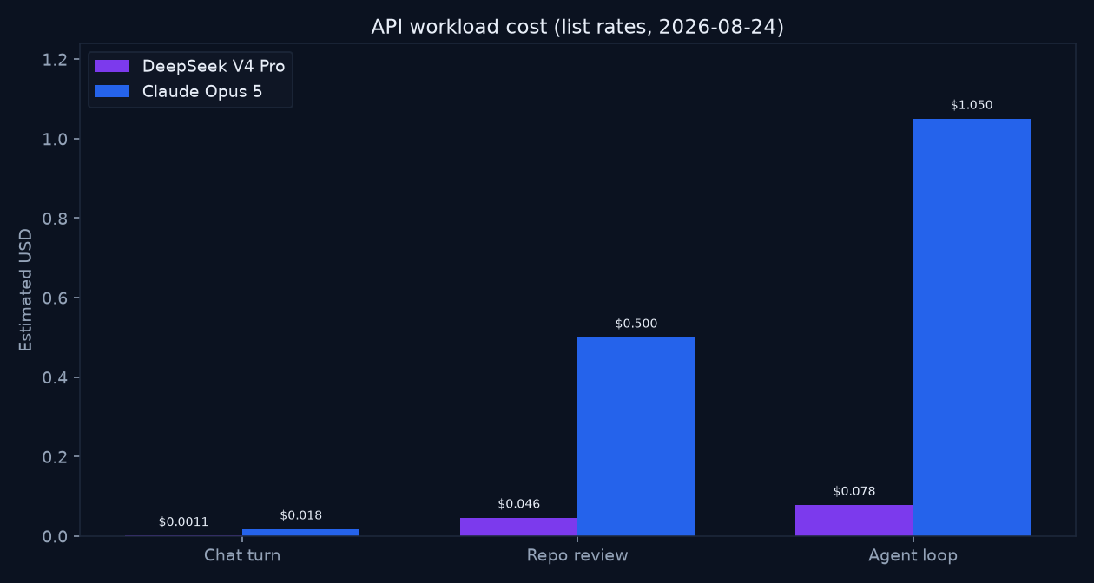Click the "0.4" y-axis tick label

coord(56,377)
